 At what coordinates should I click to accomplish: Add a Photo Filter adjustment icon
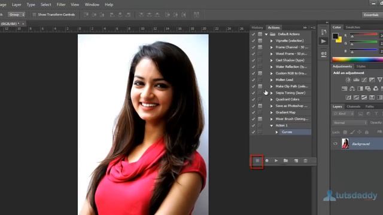368,88
